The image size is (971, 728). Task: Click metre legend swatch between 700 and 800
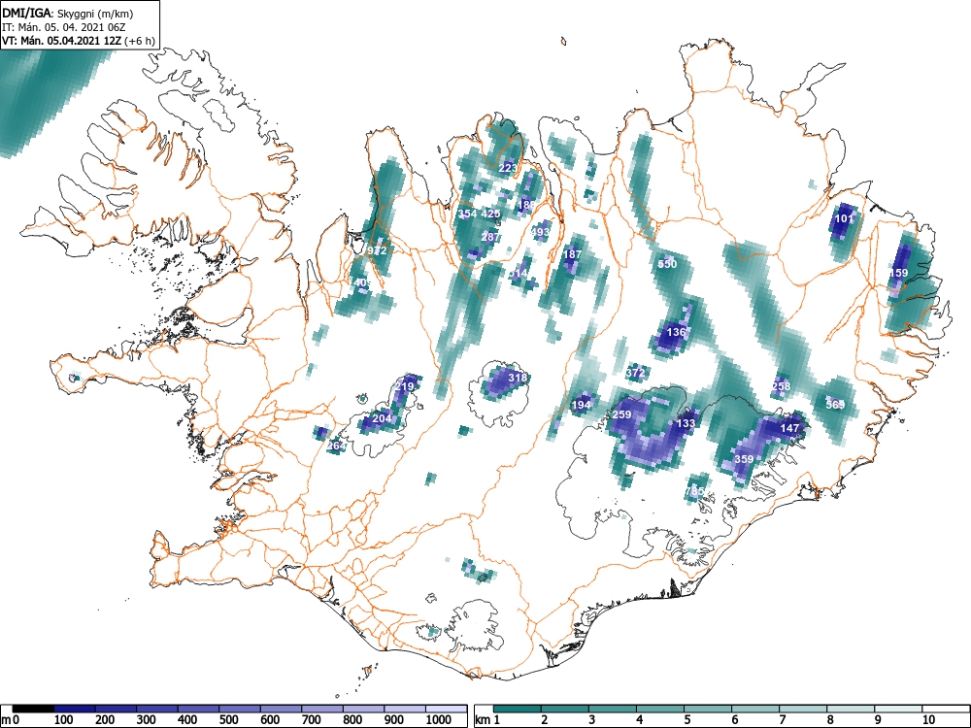pos(322,709)
